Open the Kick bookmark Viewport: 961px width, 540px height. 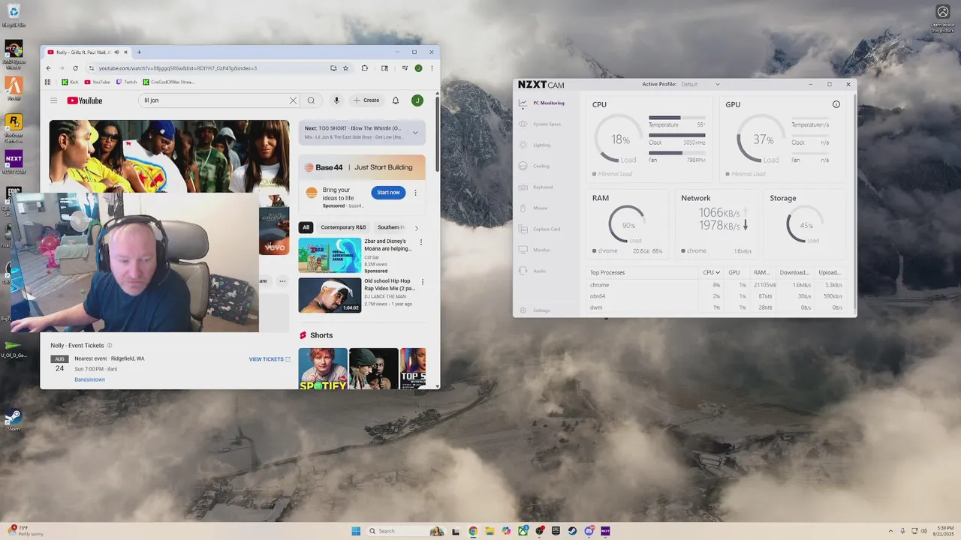click(x=70, y=82)
